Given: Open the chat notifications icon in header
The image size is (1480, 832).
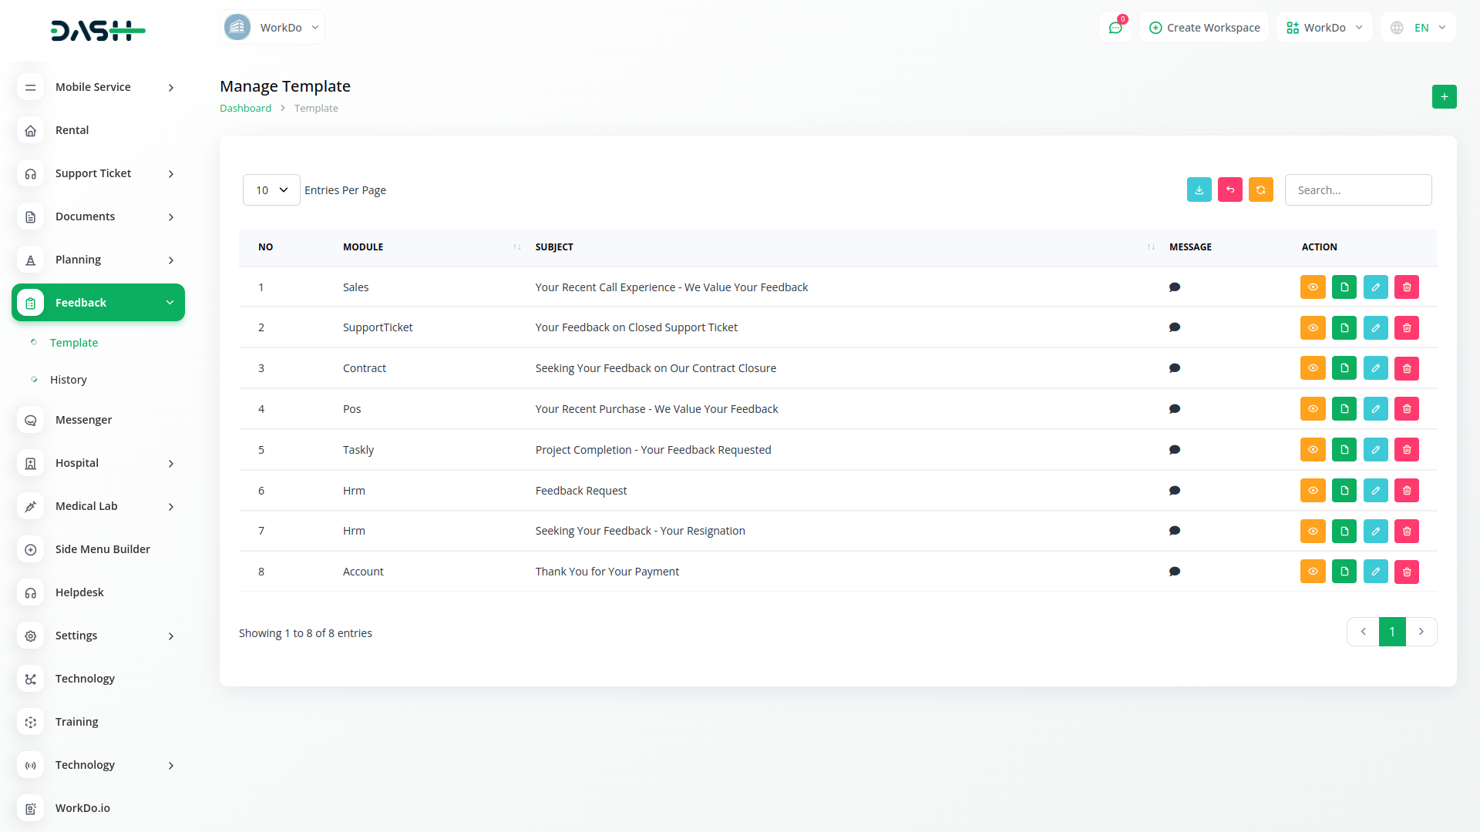Looking at the screenshot, I should point(1115,28).
